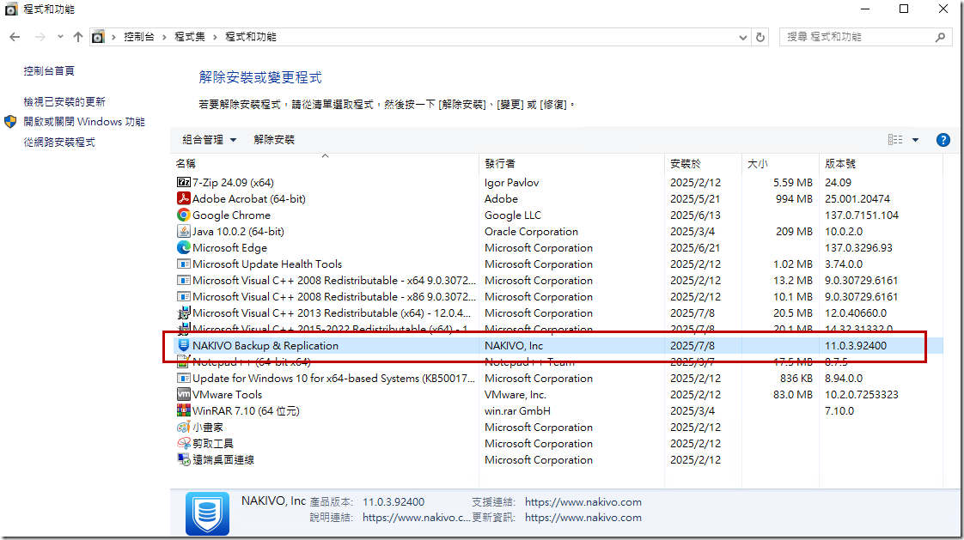The height and width of the screenshot is (540, 964).
Task: Click the 程式和功能 breadcrumb
Action: [x=251, y=37]
